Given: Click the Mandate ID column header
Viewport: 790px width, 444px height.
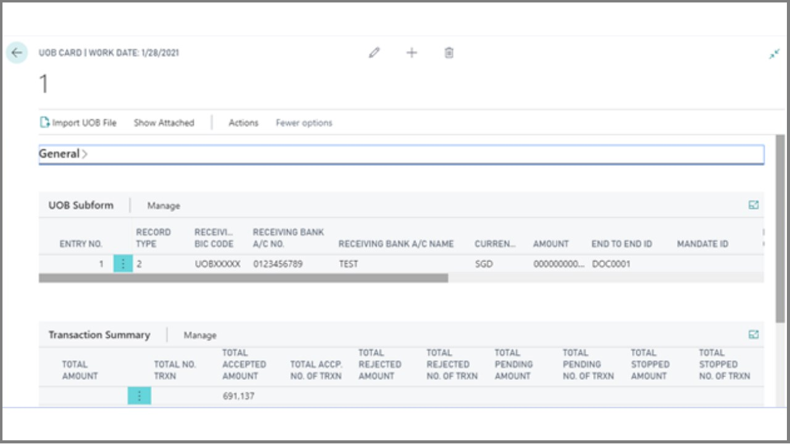Looking at the screenshot, I should [x=702, y=244].
